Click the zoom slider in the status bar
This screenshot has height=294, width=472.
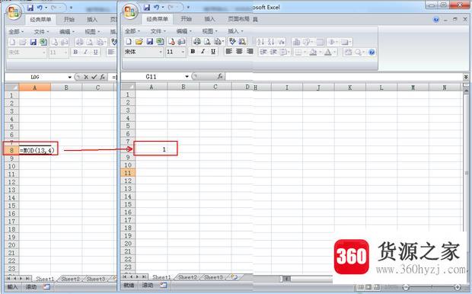(x=432, y=287)
